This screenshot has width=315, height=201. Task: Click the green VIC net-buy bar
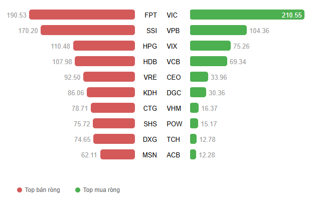click(x=247, y=15)
